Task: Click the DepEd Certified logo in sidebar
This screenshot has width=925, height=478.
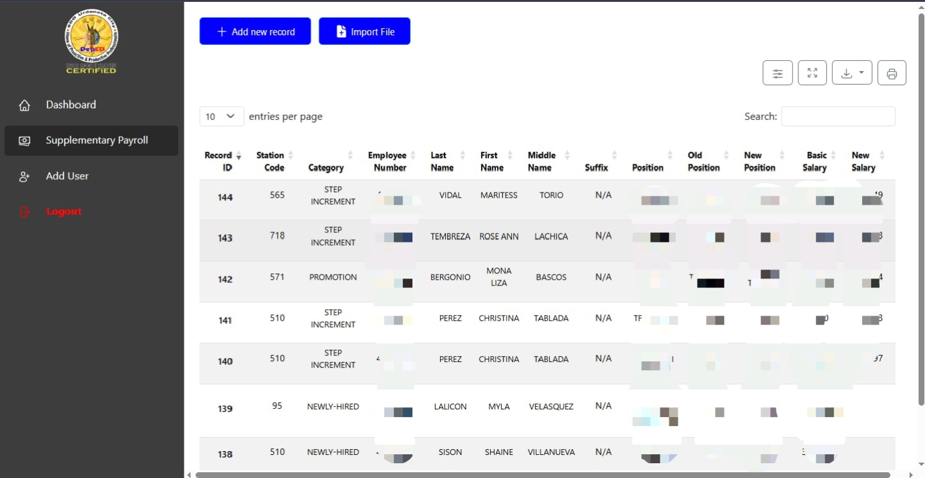Action: pyautogui.click(x=91, y=42)
